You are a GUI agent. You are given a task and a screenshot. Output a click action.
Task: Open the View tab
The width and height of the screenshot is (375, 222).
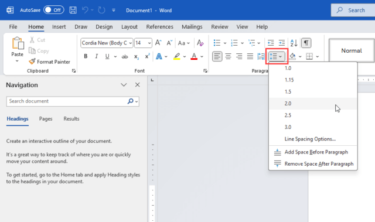click(242, 27)
